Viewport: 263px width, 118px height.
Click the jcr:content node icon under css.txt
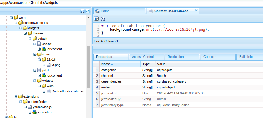pos(44,49)
